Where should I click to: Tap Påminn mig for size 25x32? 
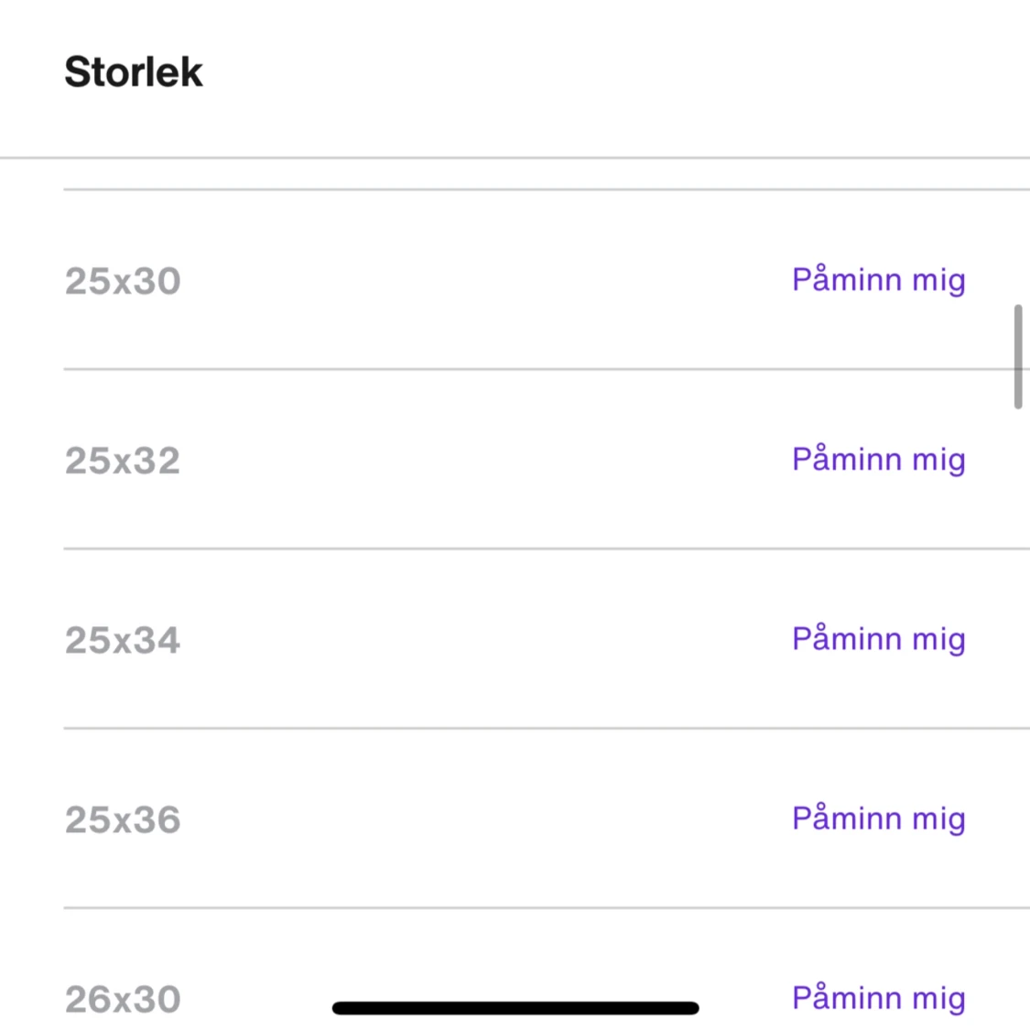tap(878, 461)
